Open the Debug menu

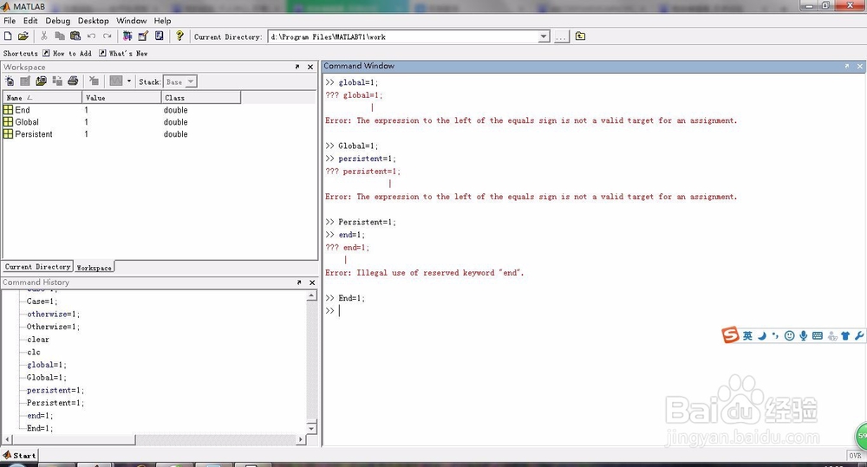[57, 21]
